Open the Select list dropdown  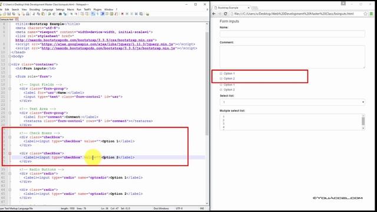tap(292, 102)
